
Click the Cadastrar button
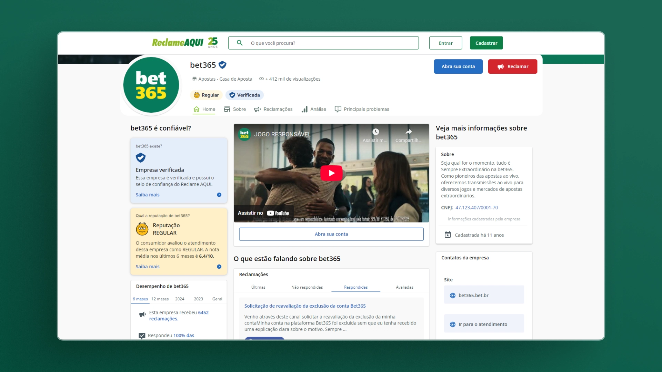(486, 43)
